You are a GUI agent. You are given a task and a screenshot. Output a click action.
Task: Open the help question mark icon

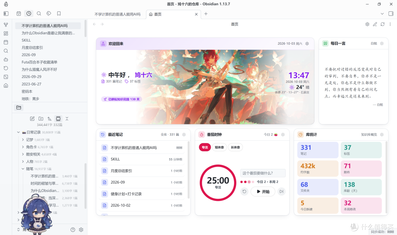[x=73, y=230]
